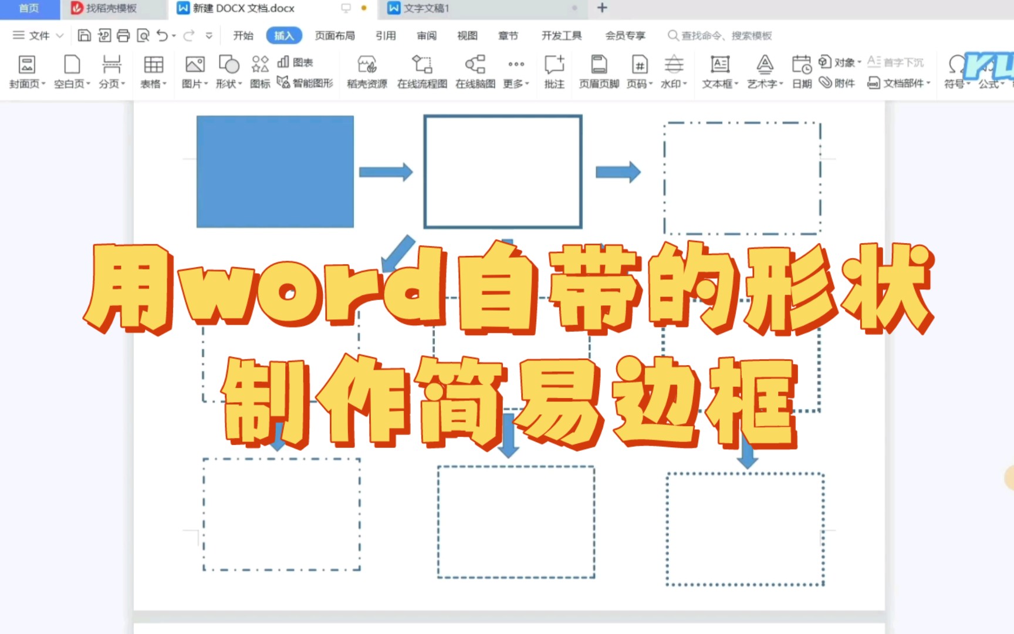Open Docer resources (稻壳资源)

click(367, 72)
